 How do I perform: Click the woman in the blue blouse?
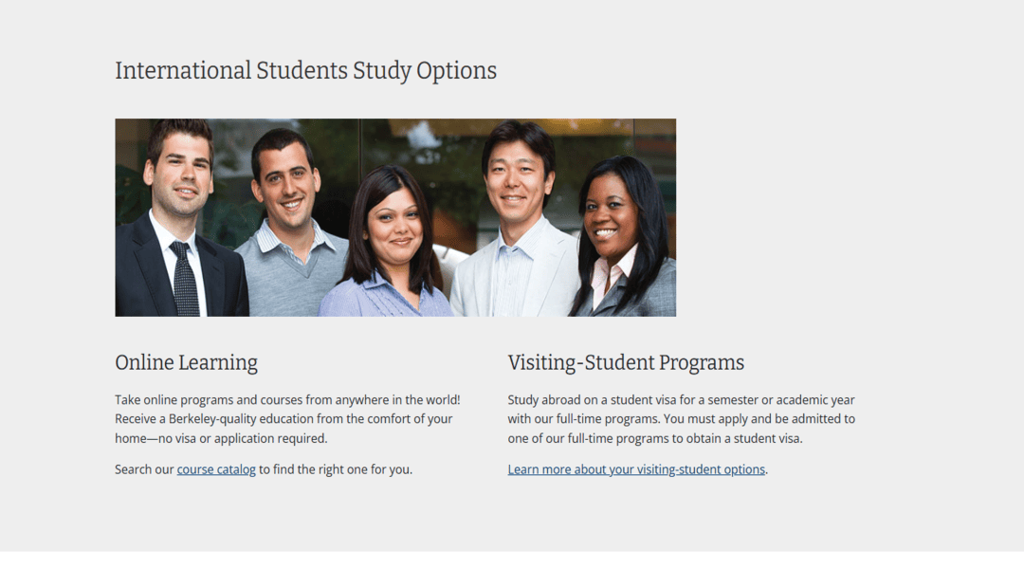391,247
